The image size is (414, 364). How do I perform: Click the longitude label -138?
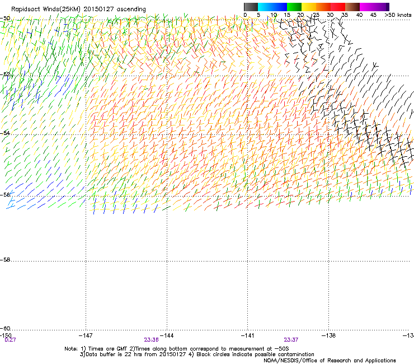pyautogui.click(x=329, y=335)
